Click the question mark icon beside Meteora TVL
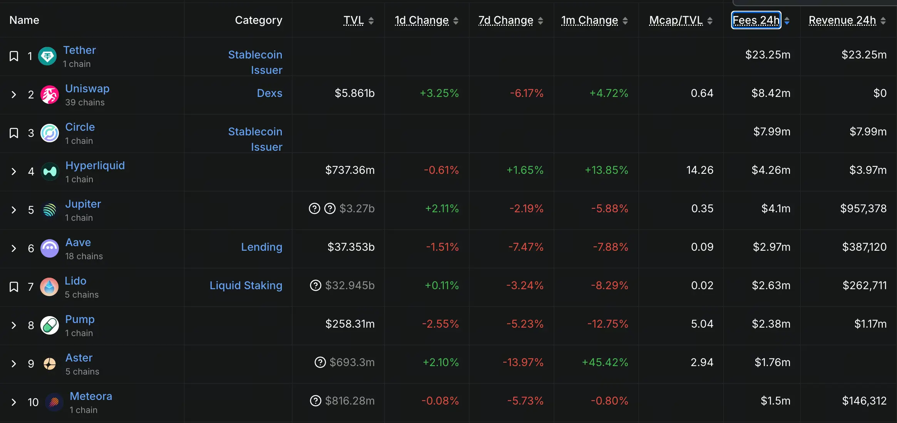This screenshot has width=897, height=423. click(315, 401)
